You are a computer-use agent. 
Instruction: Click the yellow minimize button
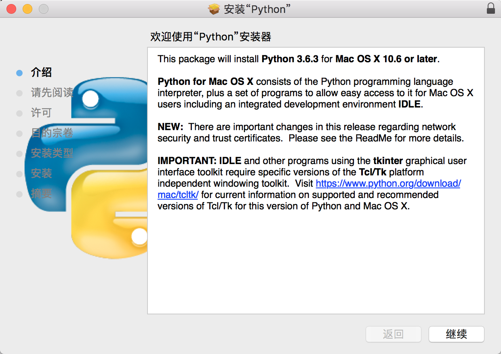point(27,8)
